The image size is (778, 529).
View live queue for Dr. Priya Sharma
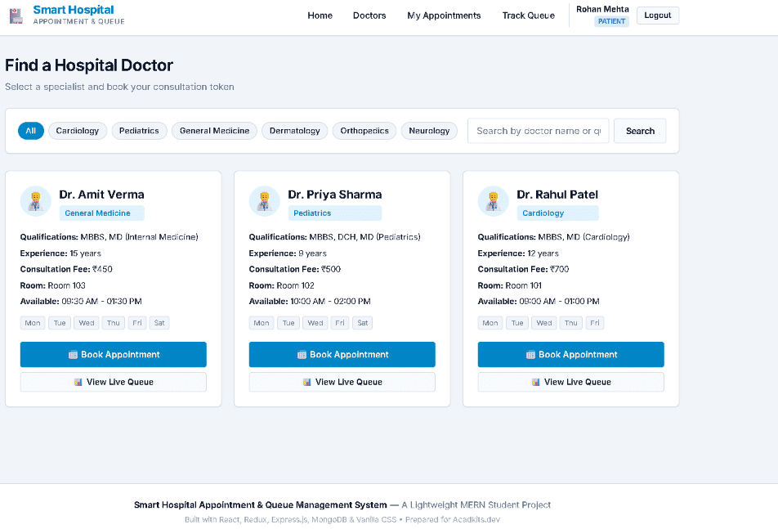342,382
